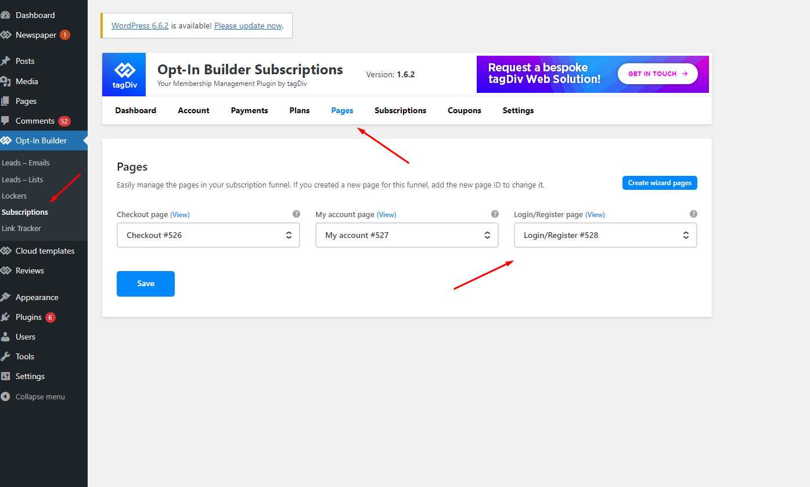810x487 pixels.
Task: Click help icon for Login/Register page
Action: pyautogui.click(x=693, y=214)
